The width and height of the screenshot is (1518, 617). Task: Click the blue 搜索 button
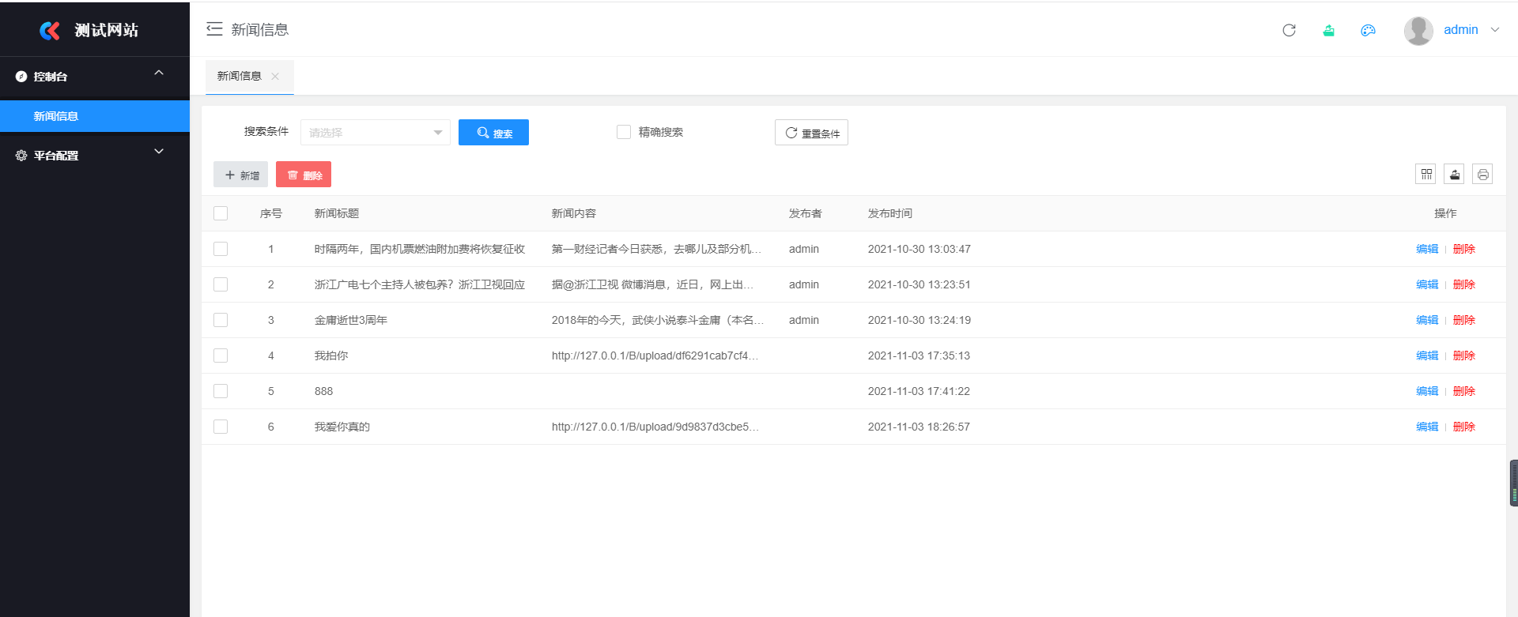pyautogui.click(x=493, y=133)
